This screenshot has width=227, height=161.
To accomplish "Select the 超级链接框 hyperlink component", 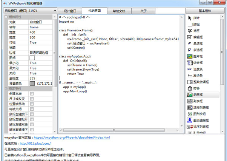I will tap(200, 121).
